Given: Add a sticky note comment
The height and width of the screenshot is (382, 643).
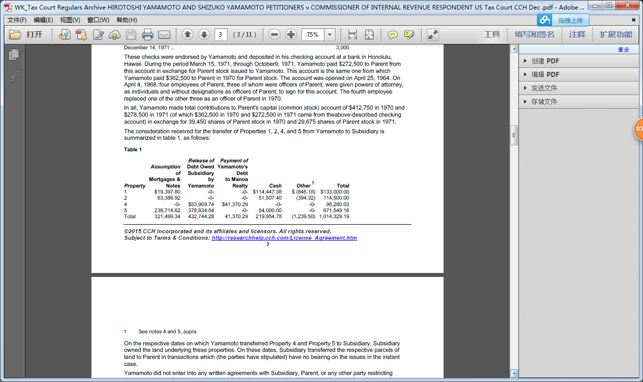Looking at the screenshot, I should pyautogui.click(x=393, y=35).
